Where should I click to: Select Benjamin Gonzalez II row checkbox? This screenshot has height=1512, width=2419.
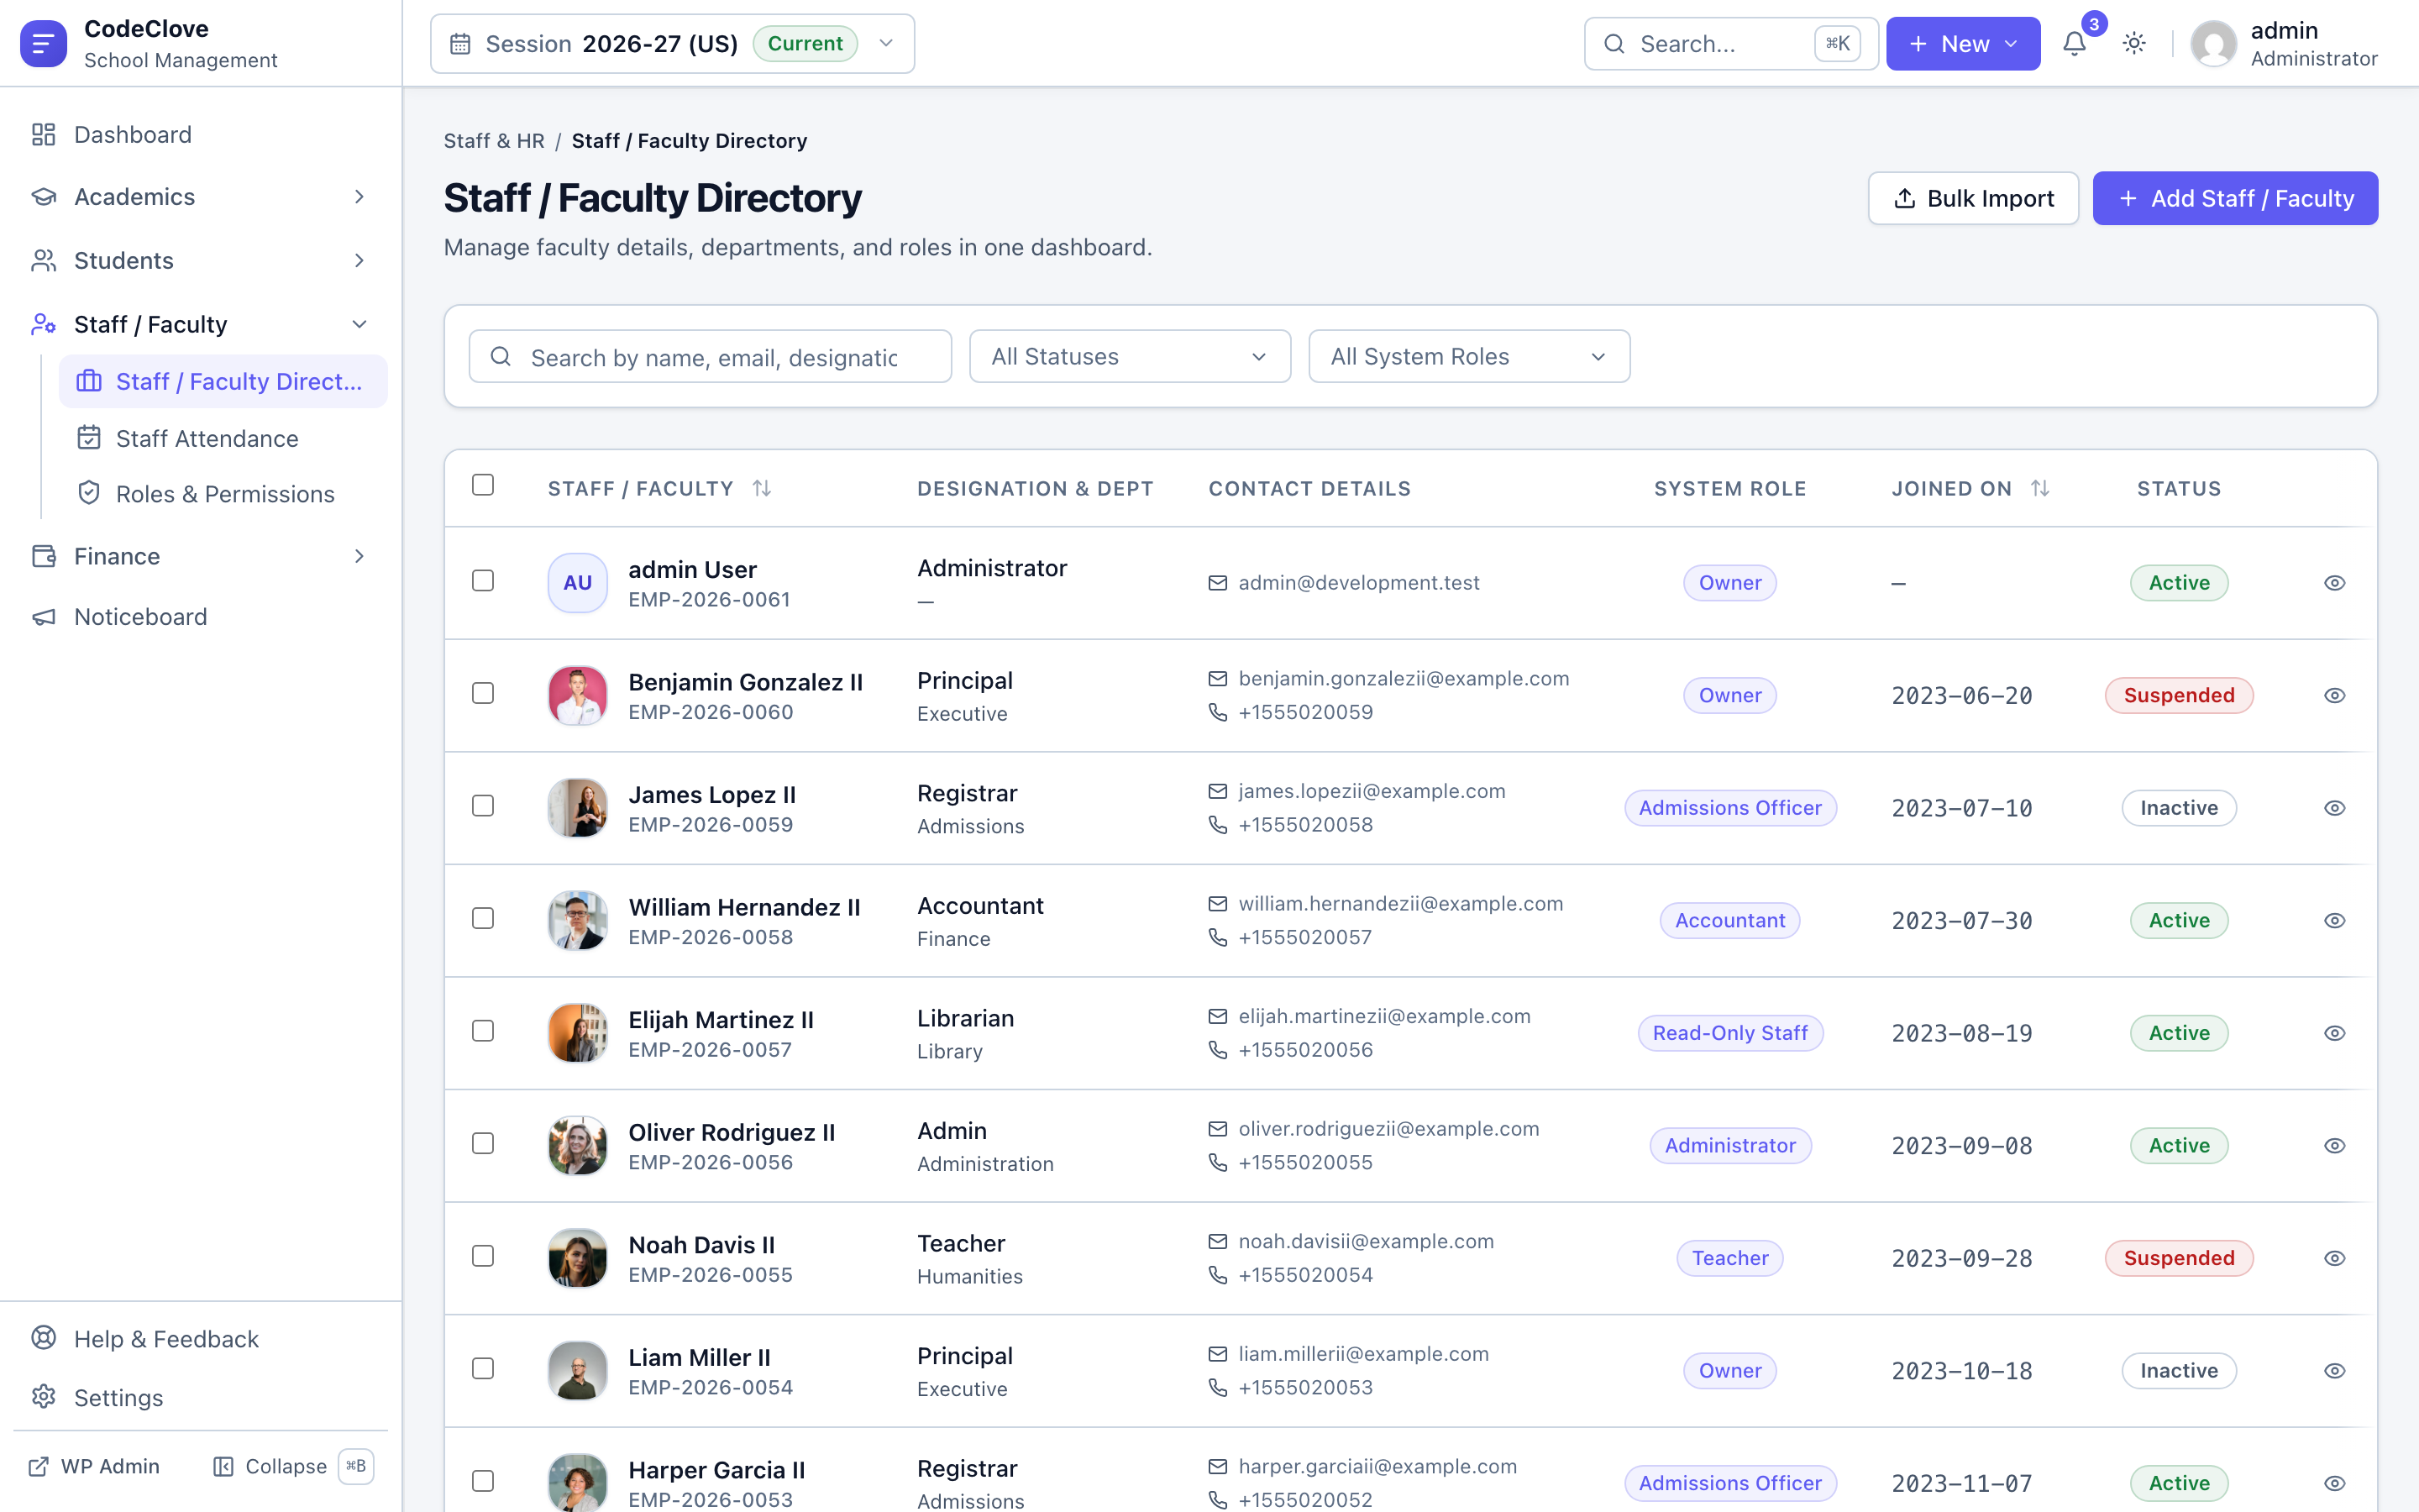483,693
